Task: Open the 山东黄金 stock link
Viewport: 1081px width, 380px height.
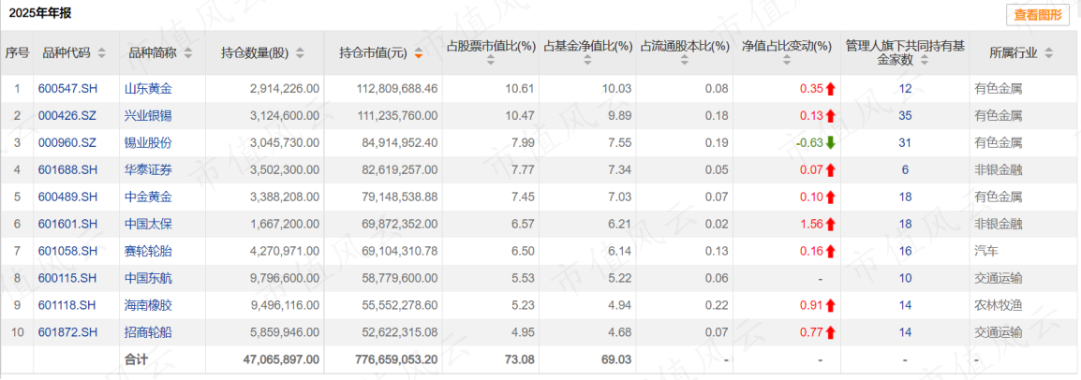Action: (147, 89)
